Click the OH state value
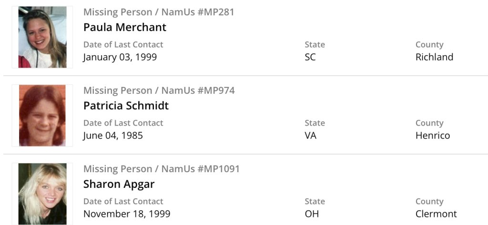 click(312, 214)
